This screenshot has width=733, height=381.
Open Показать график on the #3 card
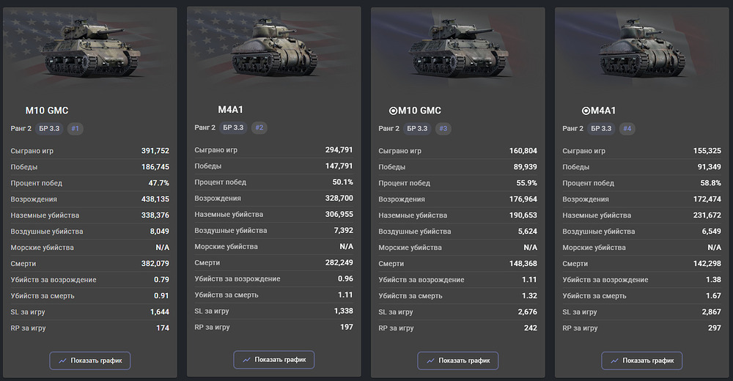(458, 360)
